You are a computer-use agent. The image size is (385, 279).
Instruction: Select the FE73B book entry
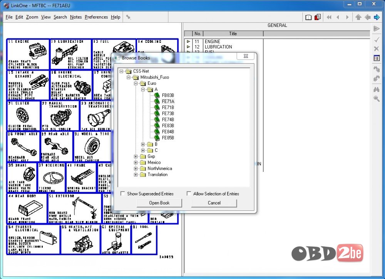(x=168, y=114)
